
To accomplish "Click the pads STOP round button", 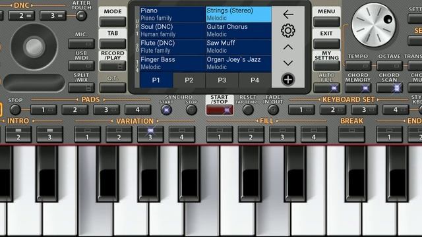I will coord(15,110).
